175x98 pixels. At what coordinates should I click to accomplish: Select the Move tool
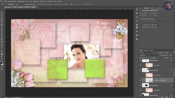[2, 10]
